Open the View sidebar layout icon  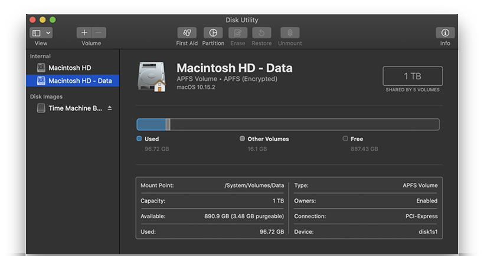click(x=37, y=33)
